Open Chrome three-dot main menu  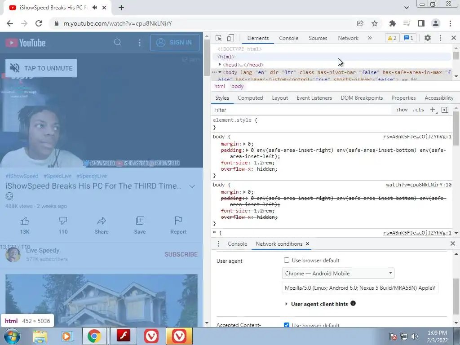pyautogui.click(x=450, y=23)
